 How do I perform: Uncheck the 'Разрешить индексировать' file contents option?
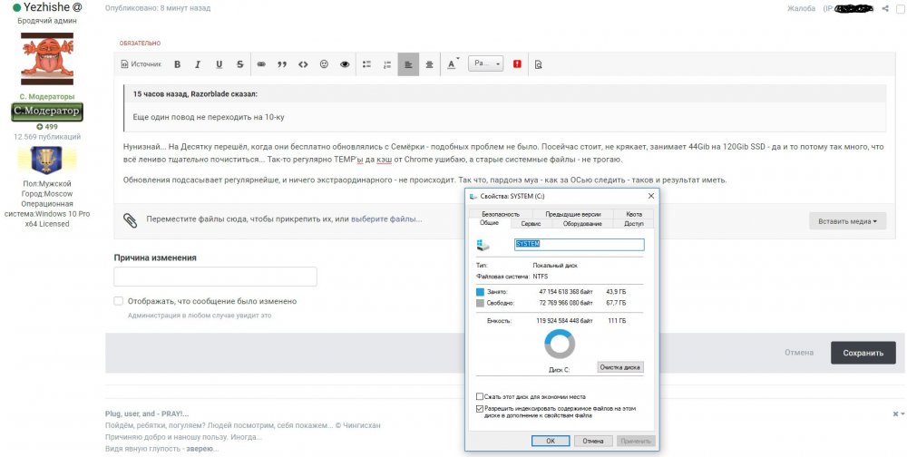point(480,409)
